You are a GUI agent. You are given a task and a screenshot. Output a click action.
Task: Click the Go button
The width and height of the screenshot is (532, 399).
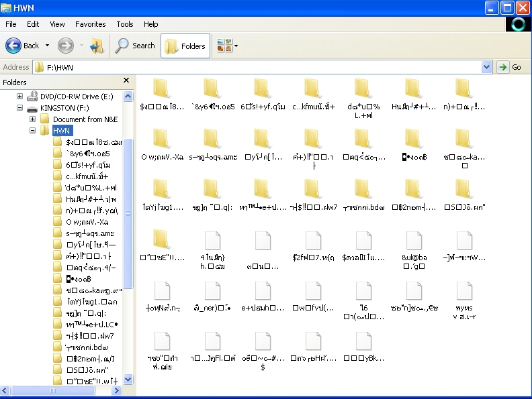pyautogui.click(x=510, y=67)
